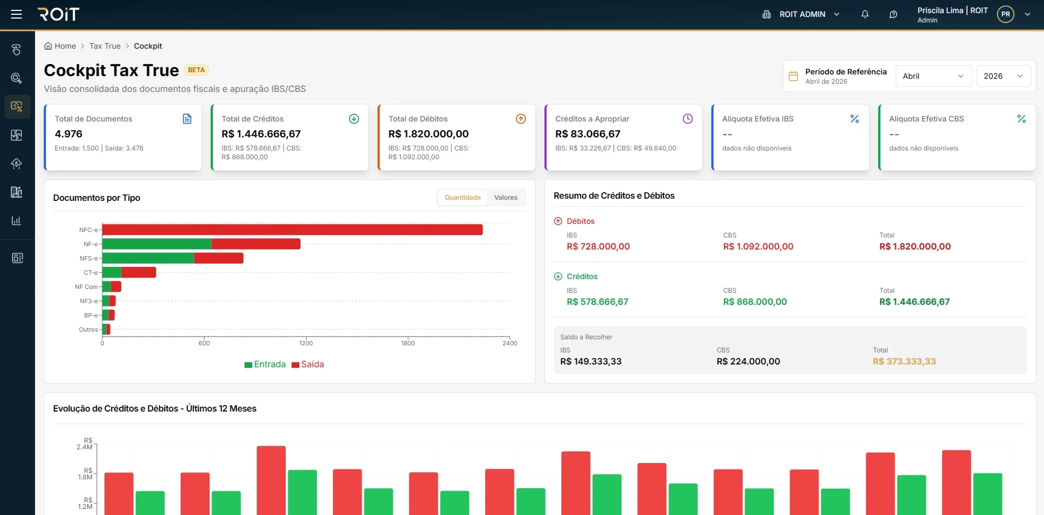Switch chart to Quantidade view

click(x=462, y=198)
